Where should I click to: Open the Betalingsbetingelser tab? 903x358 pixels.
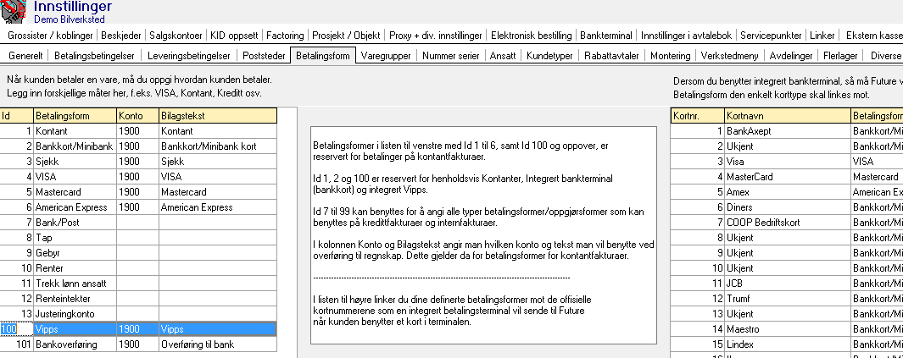[x=94, y=56]
